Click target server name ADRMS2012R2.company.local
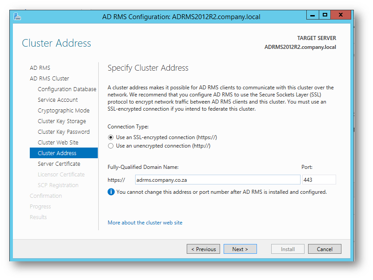This screenshot has height=280, width=373. 300,47
